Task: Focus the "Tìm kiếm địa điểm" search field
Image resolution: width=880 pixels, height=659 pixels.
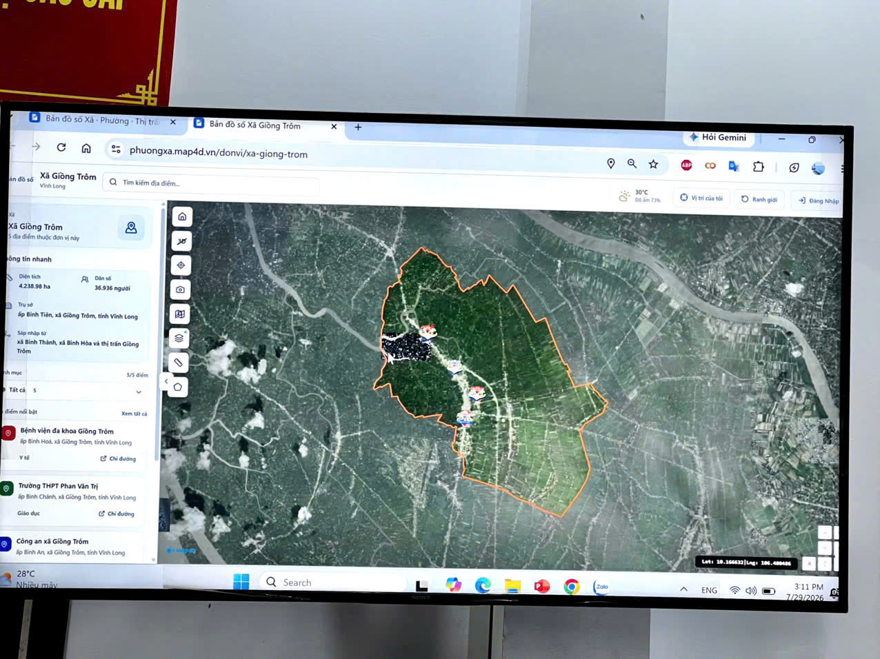Action: (211, 183)
